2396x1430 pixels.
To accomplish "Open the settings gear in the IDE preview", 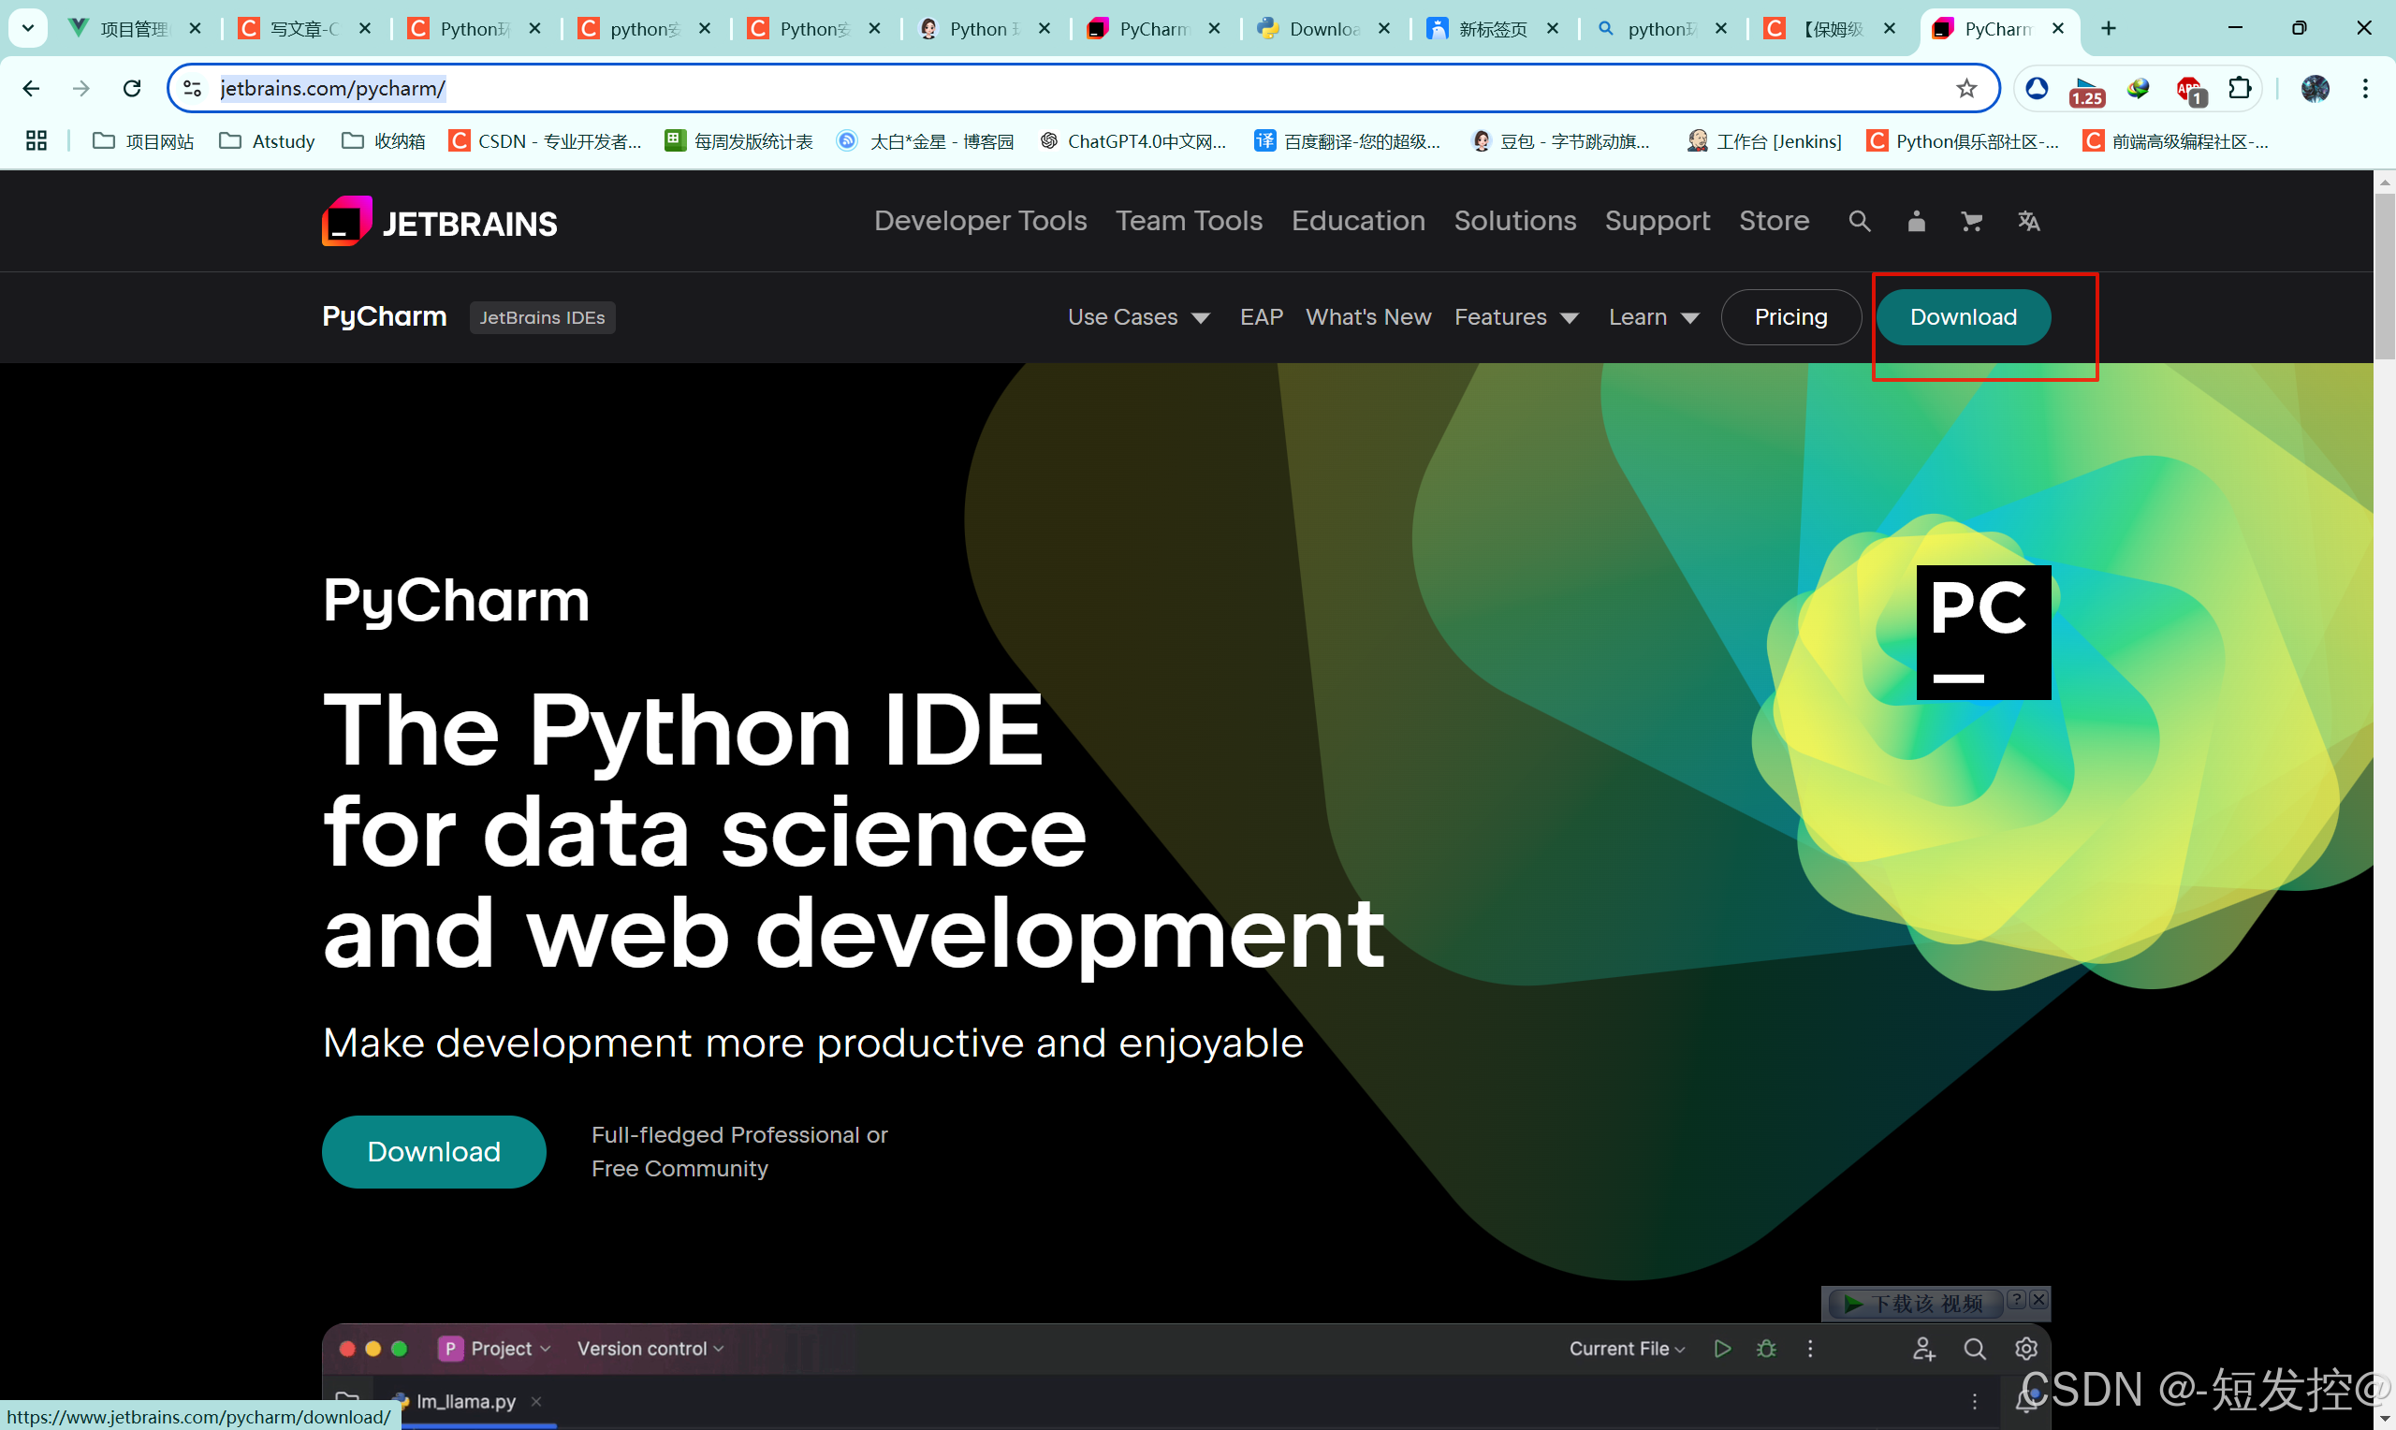I will click(2026, 1348).
